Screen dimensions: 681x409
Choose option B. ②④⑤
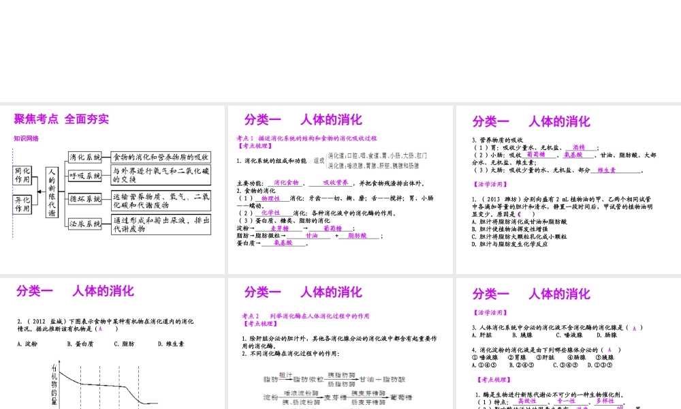tap(521, 365)
